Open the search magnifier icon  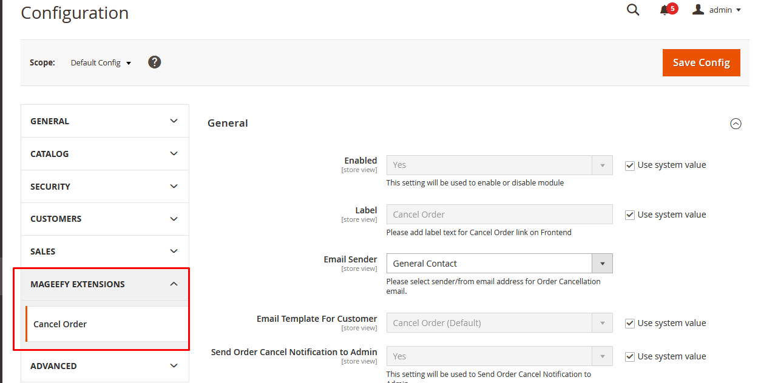point(633,10)
